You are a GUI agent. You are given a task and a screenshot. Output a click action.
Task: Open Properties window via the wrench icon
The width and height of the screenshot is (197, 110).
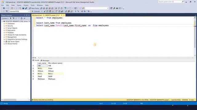coord(114,8)
